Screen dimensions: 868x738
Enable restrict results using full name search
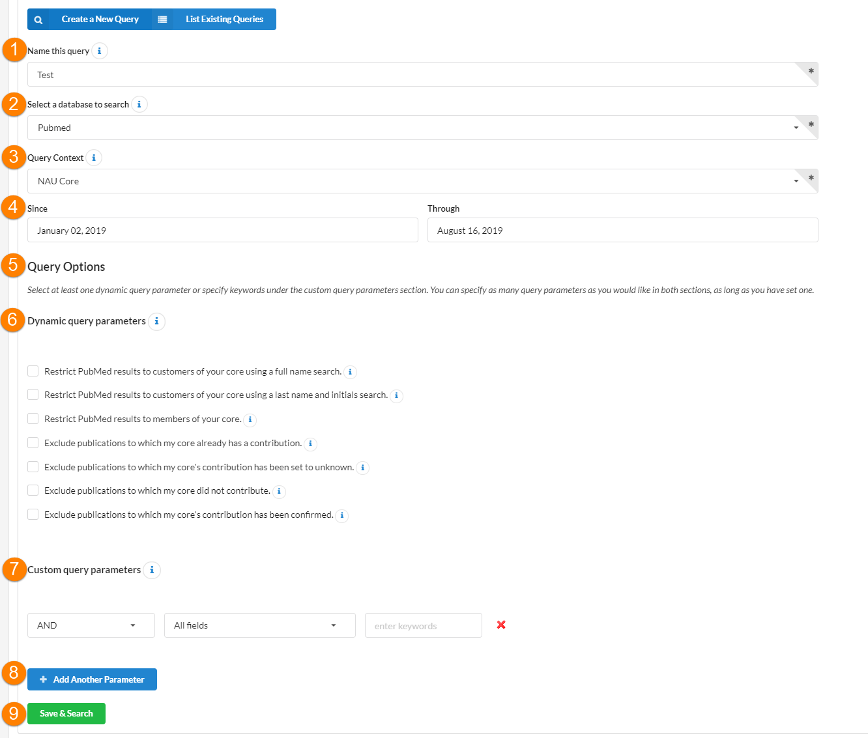tap(33, 371)
